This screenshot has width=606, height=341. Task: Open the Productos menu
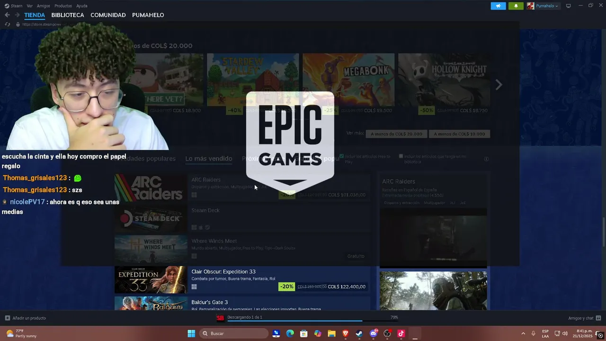pyautogui.click(x=63, y=6)
